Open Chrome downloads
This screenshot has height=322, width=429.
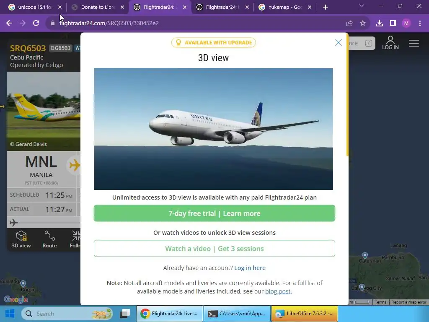pyautogui.click(x=380, y=23)
